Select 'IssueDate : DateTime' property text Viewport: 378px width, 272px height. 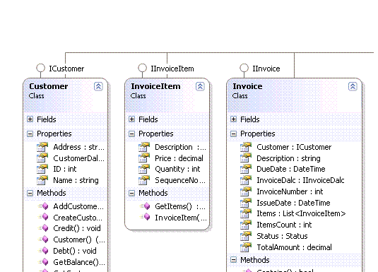(x=293, y=203)
